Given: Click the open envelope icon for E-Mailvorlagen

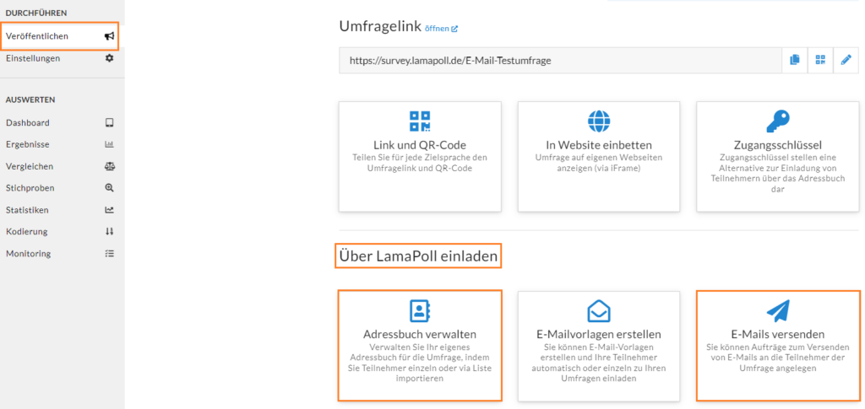Looking at the screenshot, I should (x=599, y=311).
